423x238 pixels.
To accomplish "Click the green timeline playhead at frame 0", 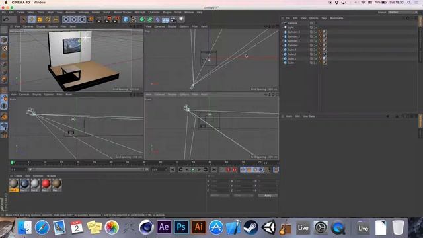I will point(12,163).
